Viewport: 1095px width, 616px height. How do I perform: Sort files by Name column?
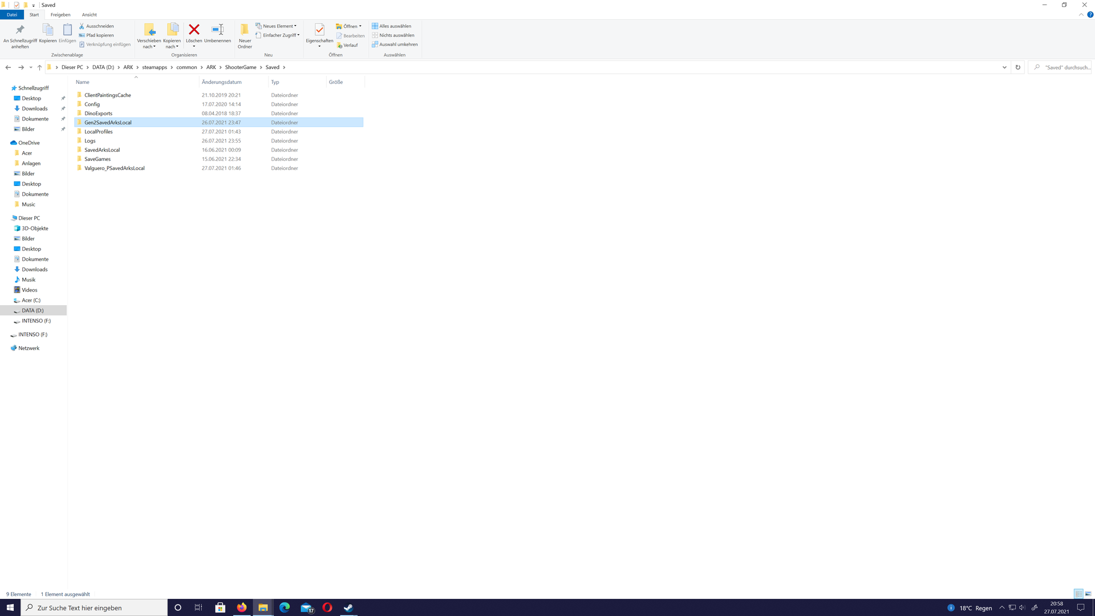(x=136, y=82)
